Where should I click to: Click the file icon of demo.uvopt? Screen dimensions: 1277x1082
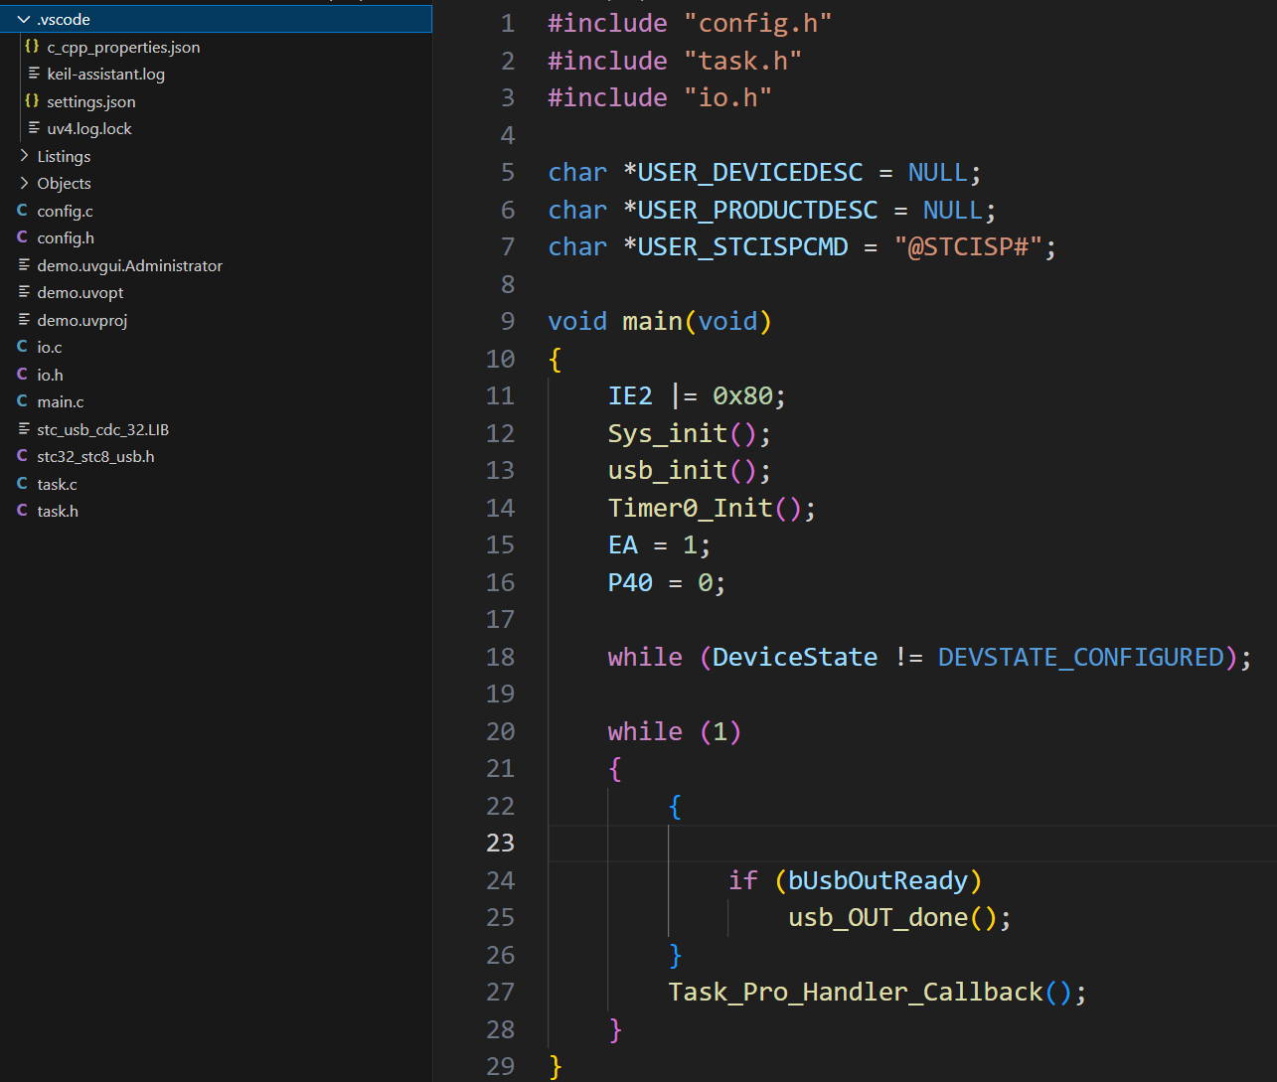click(x=24, y=292)
